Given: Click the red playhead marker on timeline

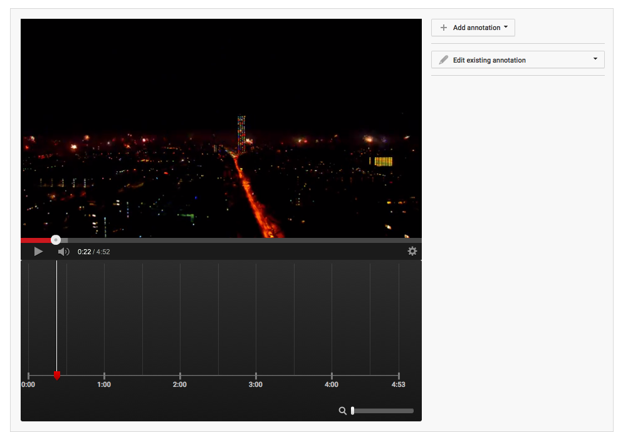Looking at the screenshot, I should pos(57,376).
